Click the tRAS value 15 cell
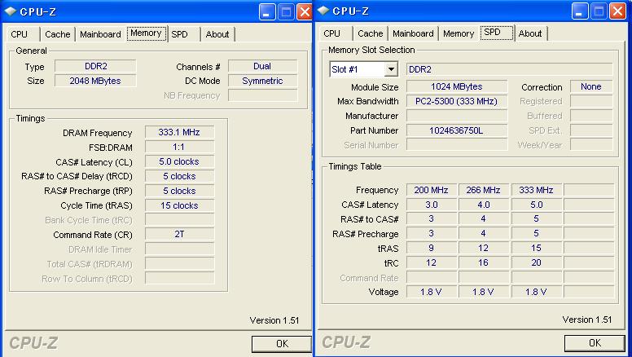Image resolution: width=632 pixels, height=357 pixels. (536, 248)
